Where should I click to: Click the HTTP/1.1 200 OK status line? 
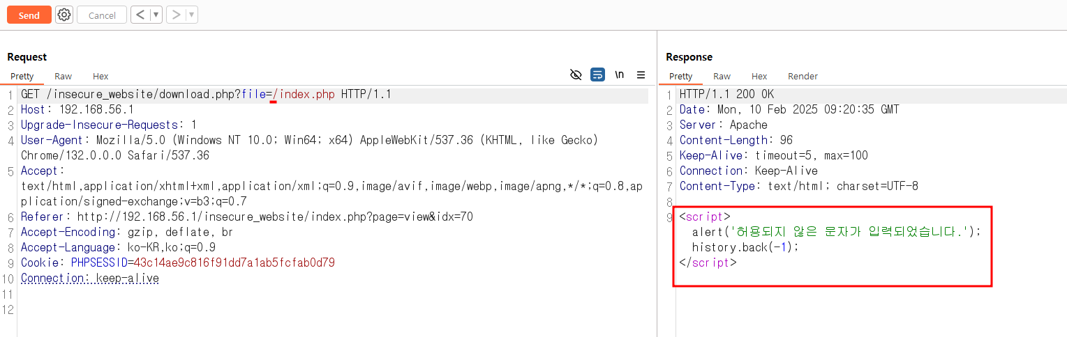[726, 95]
